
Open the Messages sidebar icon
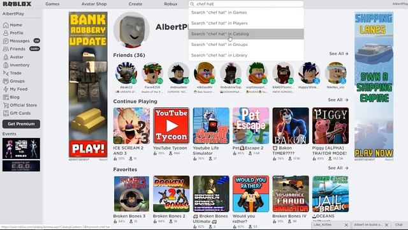pyautogui.click(x=6, y=41)
